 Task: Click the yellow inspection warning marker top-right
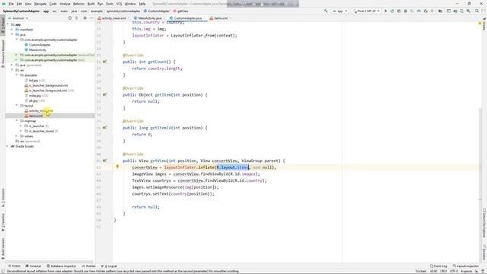(x=480, y=23)
